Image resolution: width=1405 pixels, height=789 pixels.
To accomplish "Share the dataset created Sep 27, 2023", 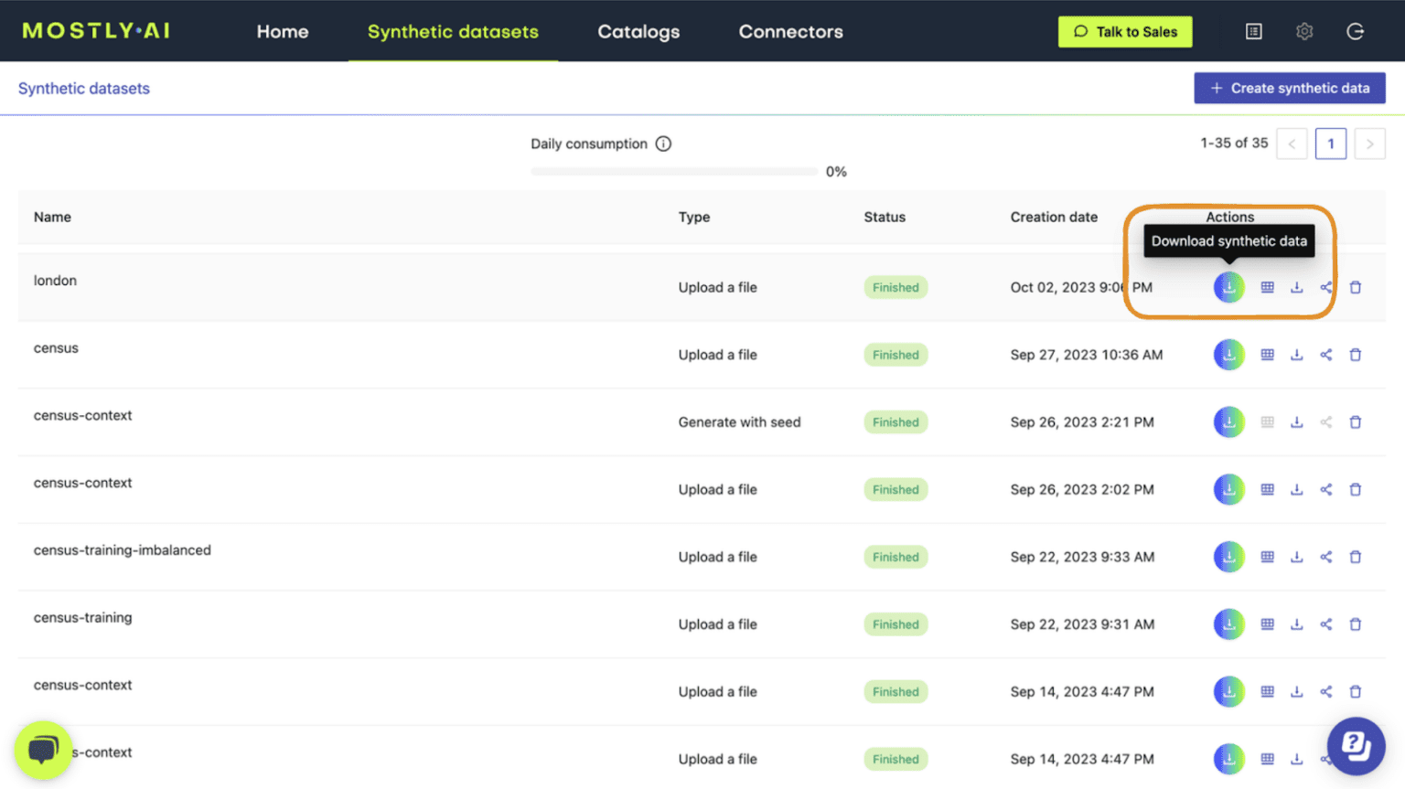I will [1325, 355].
